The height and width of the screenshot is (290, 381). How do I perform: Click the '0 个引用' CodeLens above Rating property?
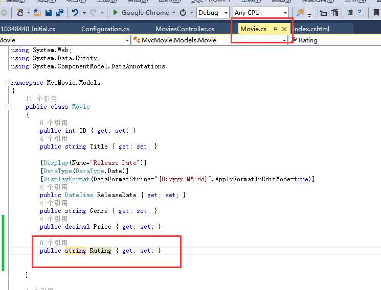[x=54, y=243]
